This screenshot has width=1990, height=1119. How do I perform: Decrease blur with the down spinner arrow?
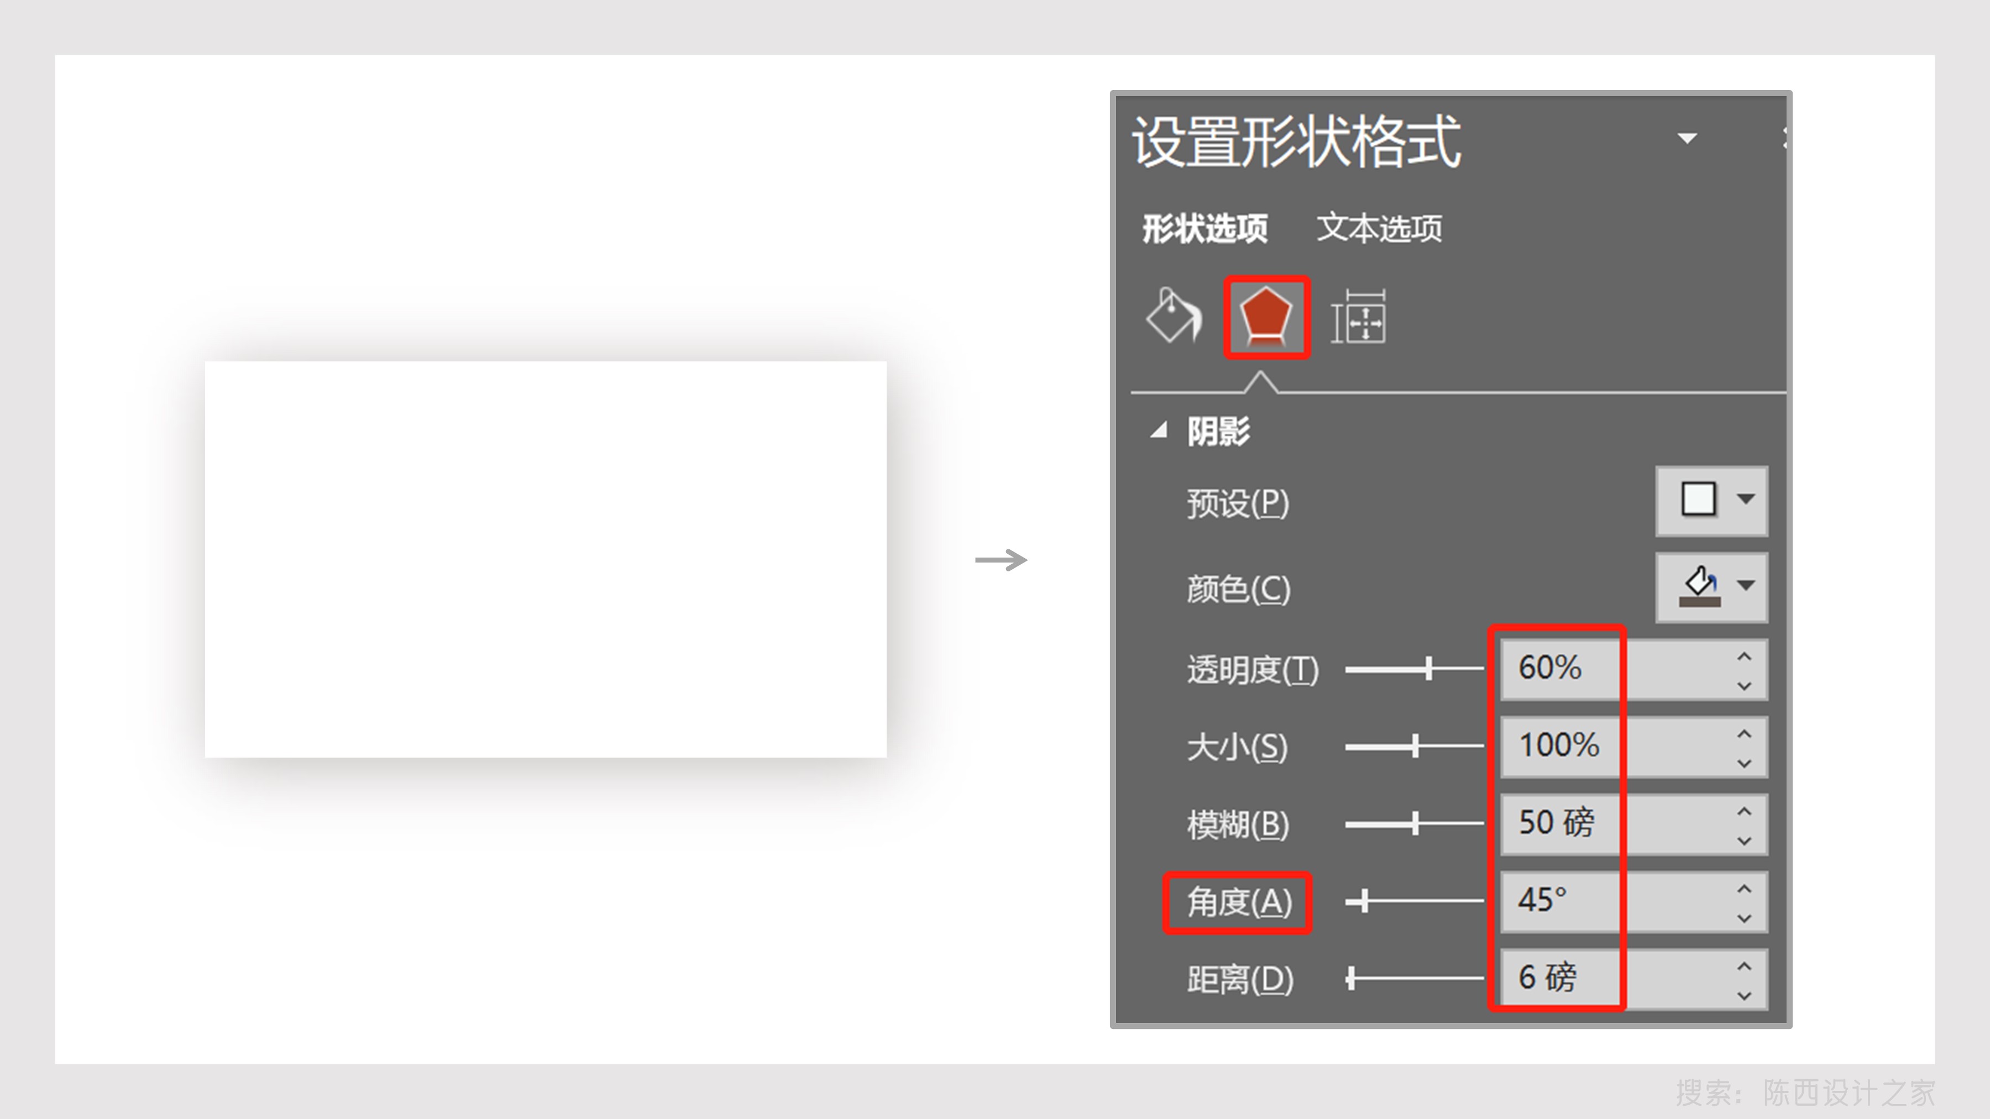click(x=1743, y=841)
